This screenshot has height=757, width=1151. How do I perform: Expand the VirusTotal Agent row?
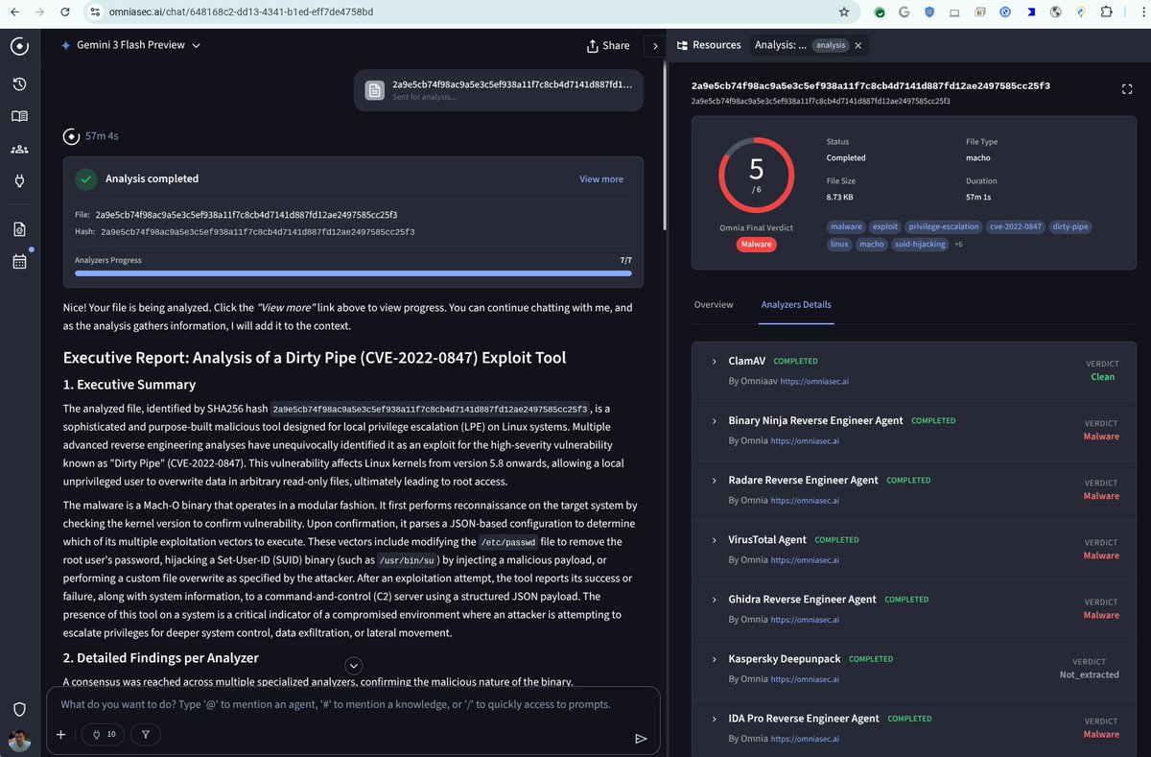(714, 539)
